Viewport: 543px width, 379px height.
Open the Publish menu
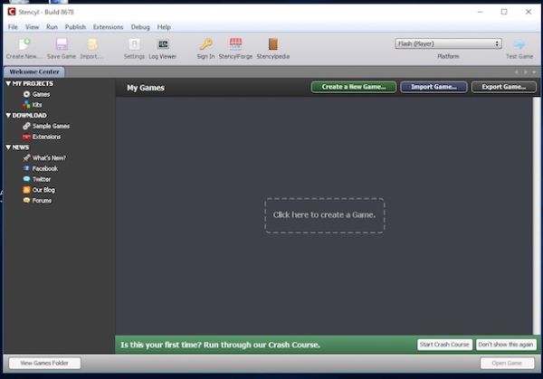[75, 27]
